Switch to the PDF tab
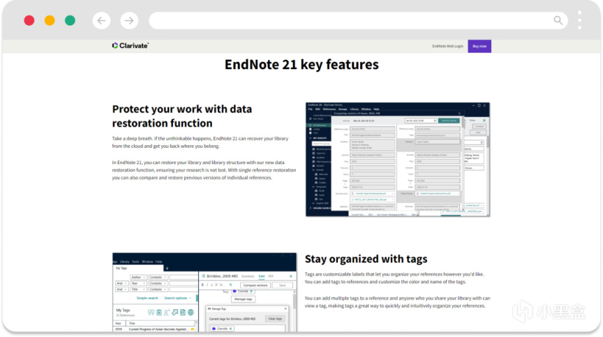 271,276
